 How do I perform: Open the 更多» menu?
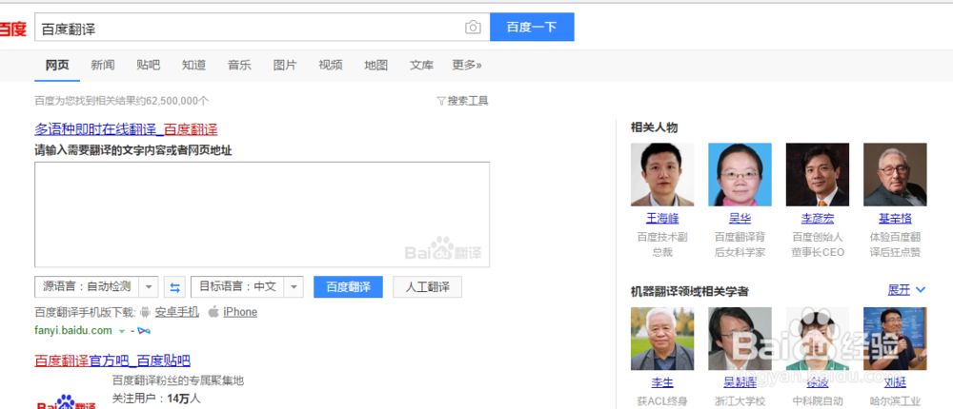(467, 66)
